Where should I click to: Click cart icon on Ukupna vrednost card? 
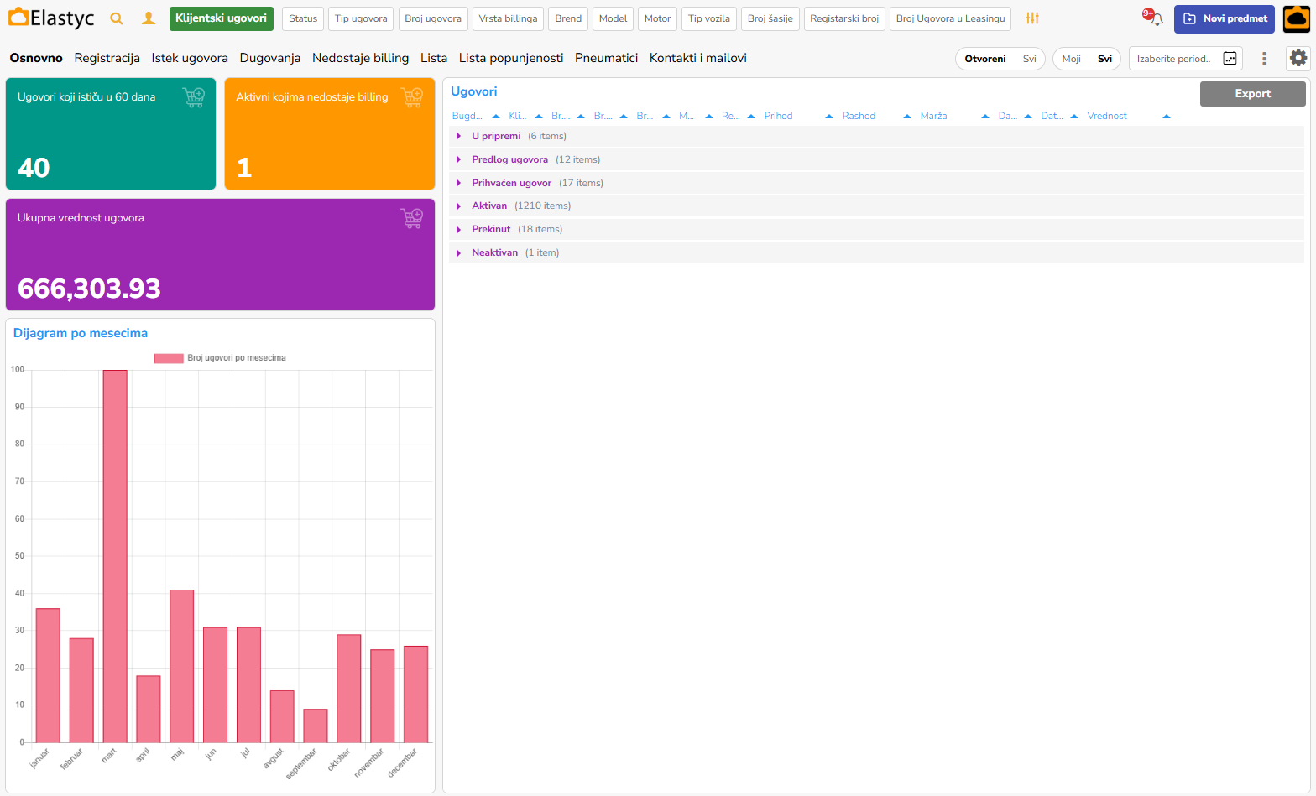pyautogui.click(x=412, y=218)
